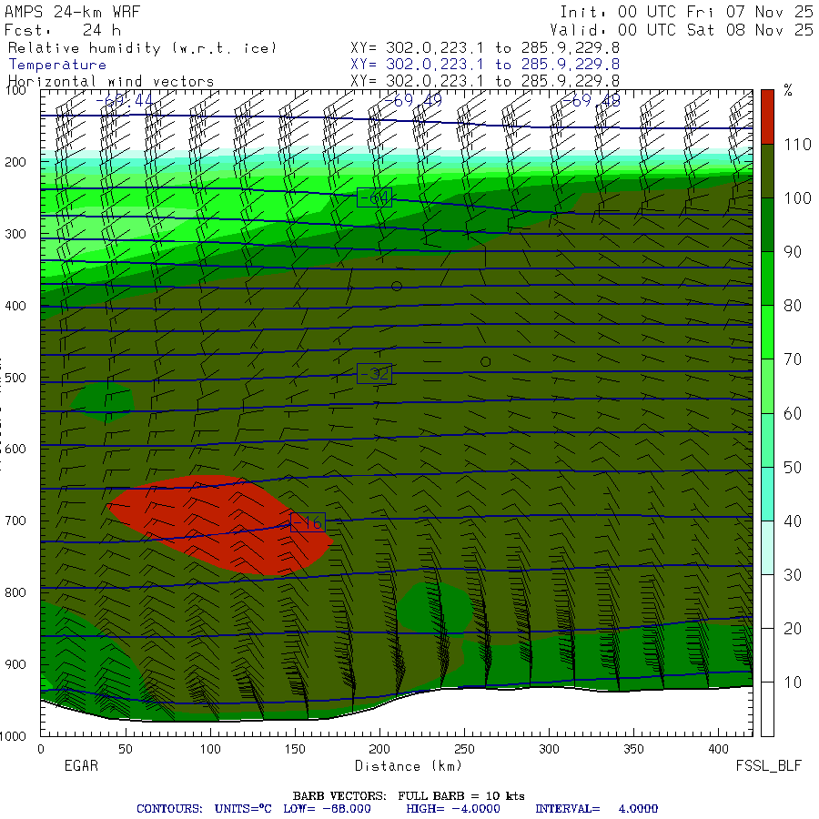Click the 'FSSL_BLF' station label
819x819 pixels.
768,766
